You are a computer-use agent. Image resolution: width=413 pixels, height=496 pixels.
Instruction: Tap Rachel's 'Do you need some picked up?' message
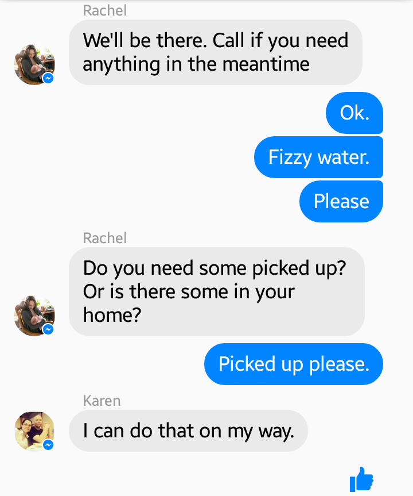coord(217,291)
